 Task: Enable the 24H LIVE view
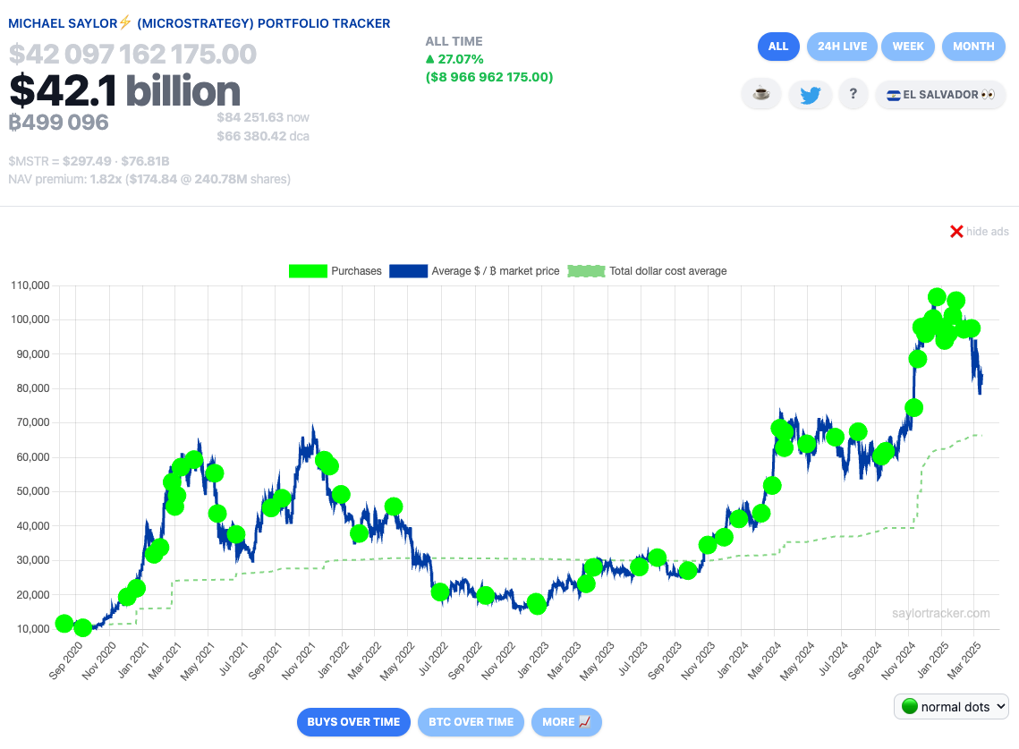click(x=842, y=47)
